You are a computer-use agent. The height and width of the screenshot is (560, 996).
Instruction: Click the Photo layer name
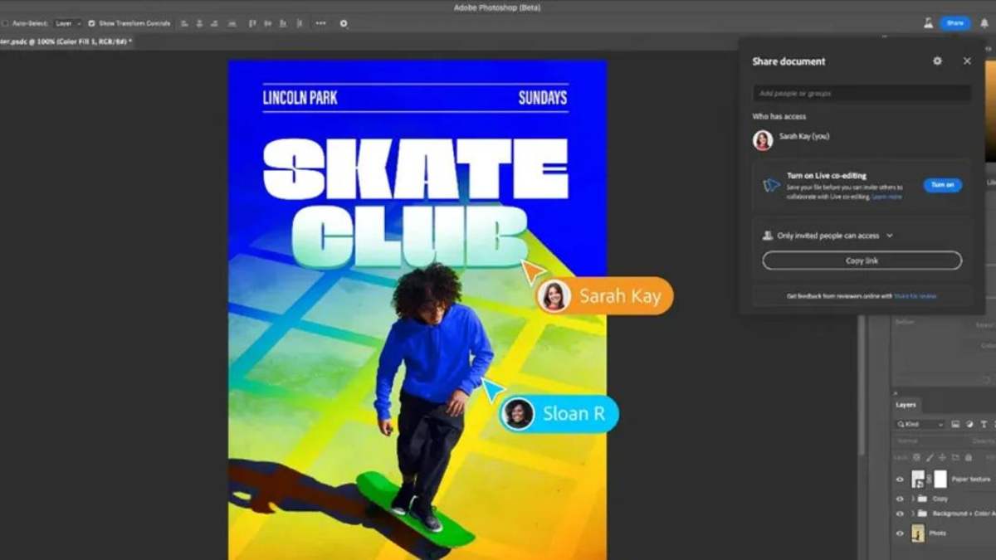[x=937, y=533]
